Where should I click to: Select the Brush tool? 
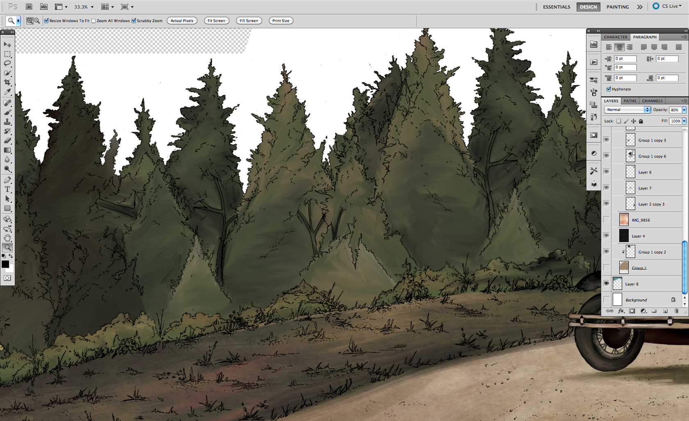7,112
